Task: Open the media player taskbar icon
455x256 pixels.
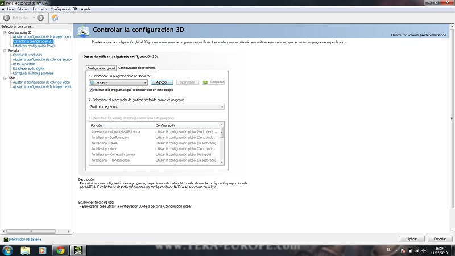Action: pyautogui.click(x=42, y=250)
